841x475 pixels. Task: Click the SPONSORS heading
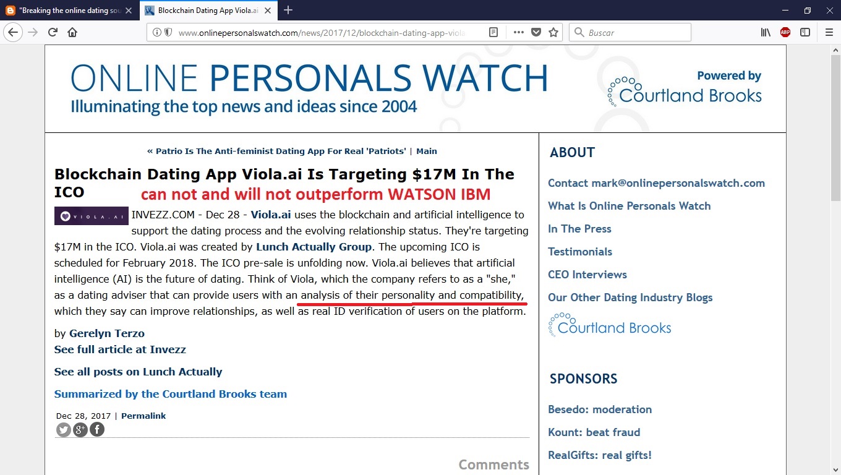583,379
